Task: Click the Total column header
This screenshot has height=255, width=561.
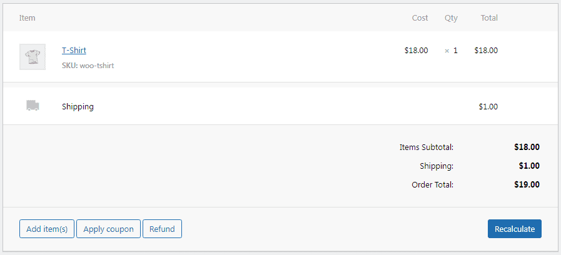Action: point(489,18)
